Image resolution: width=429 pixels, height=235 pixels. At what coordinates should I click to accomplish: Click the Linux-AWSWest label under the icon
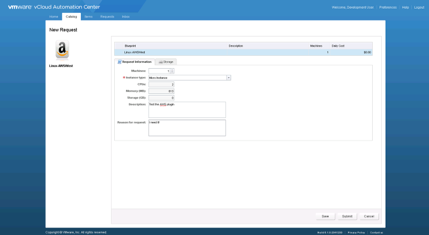(x=61, y=66)
